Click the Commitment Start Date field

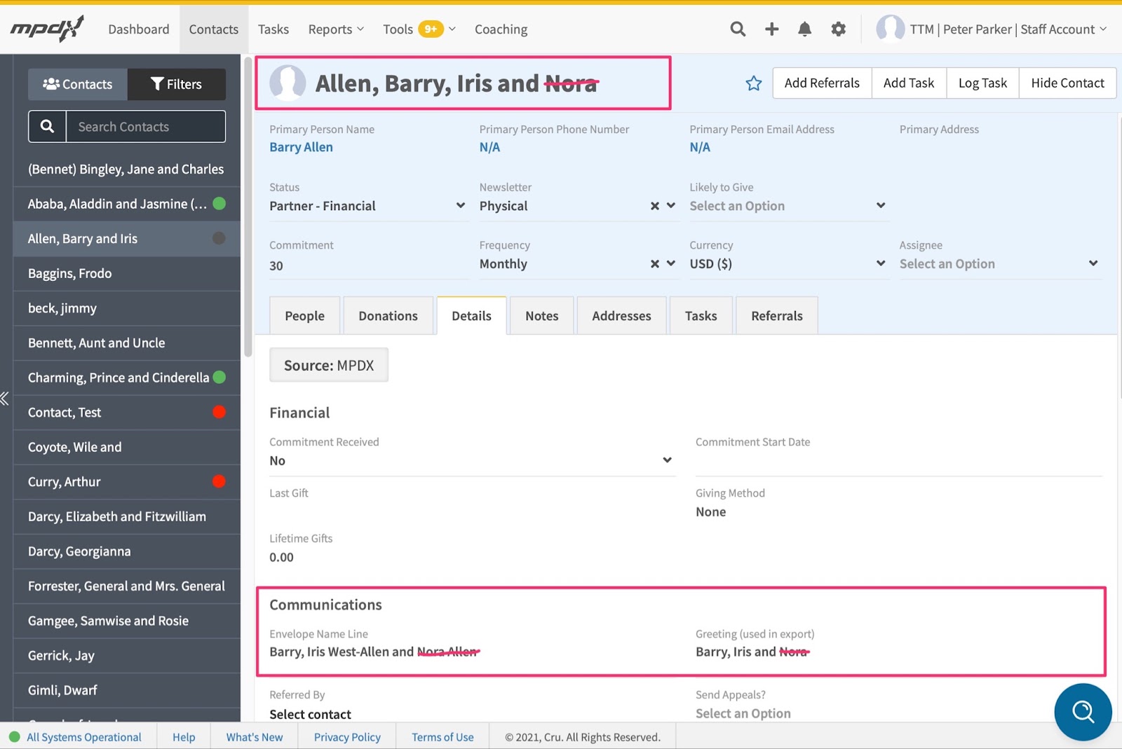tap(899, 462)
